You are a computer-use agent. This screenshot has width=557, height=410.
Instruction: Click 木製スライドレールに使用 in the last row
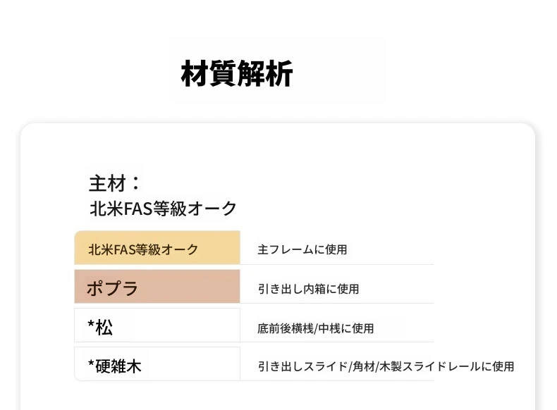coord(446,366)
